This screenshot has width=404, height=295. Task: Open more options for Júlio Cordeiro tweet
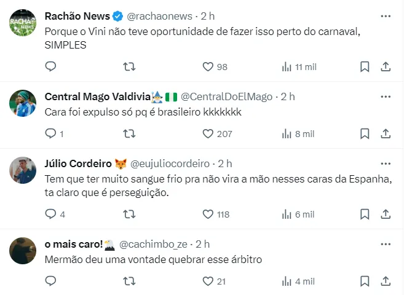(386, 163)
